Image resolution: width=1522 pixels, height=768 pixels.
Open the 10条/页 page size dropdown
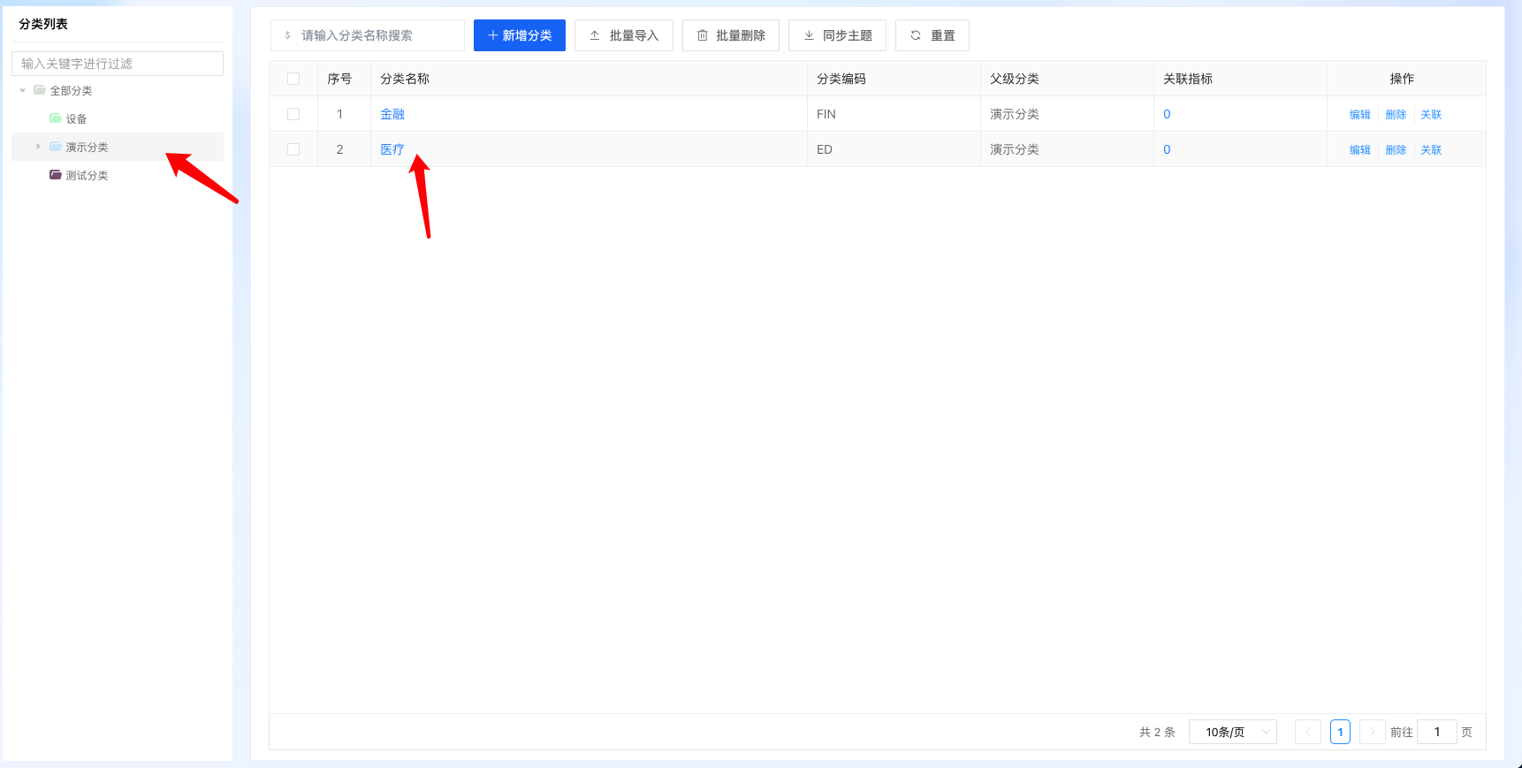pyautogui.click(x=1232, y=732)
